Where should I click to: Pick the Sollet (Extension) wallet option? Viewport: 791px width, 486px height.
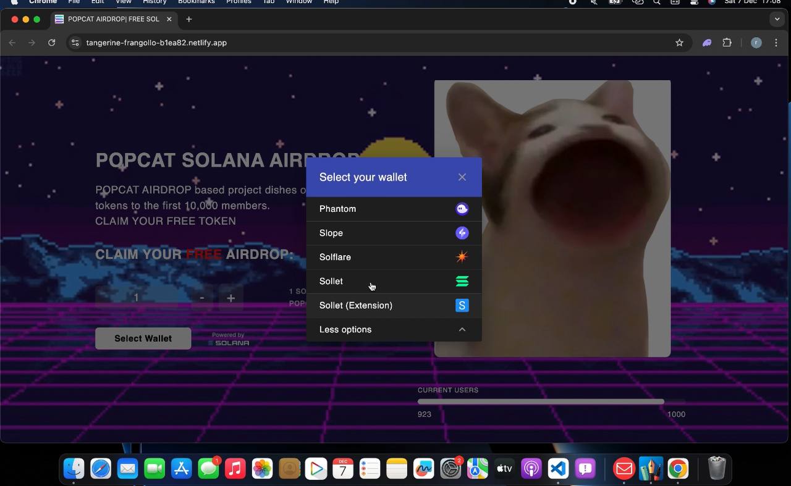pos(394,305)
